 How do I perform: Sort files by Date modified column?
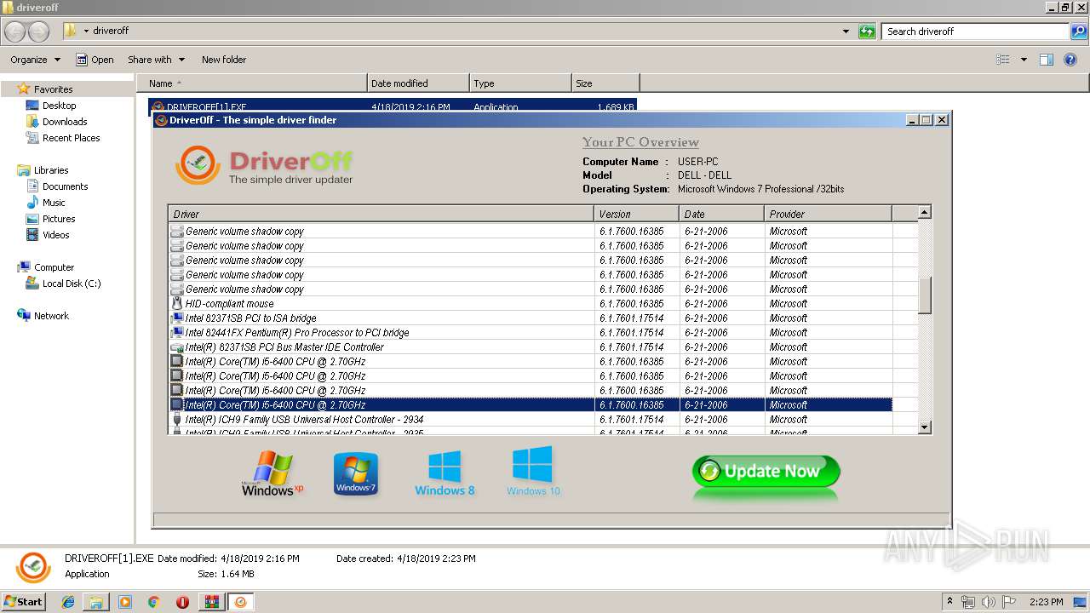(418, 83)
